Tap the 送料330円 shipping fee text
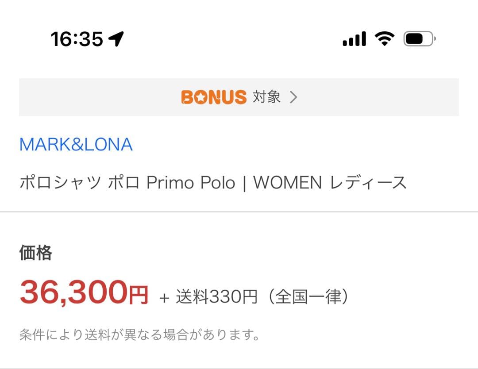Viewport: 478px width, 369px height. point(216,296)
